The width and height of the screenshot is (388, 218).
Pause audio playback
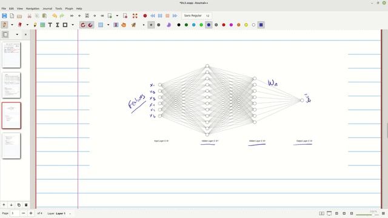160,16
